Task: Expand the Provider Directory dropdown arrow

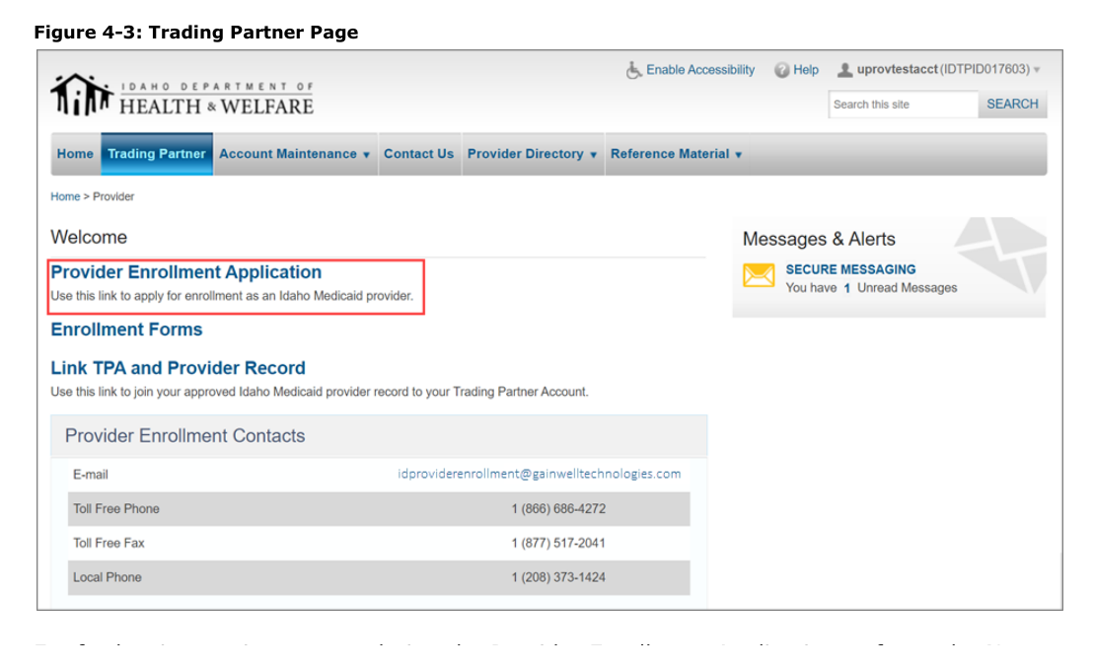Action: [x=593, y=155]
